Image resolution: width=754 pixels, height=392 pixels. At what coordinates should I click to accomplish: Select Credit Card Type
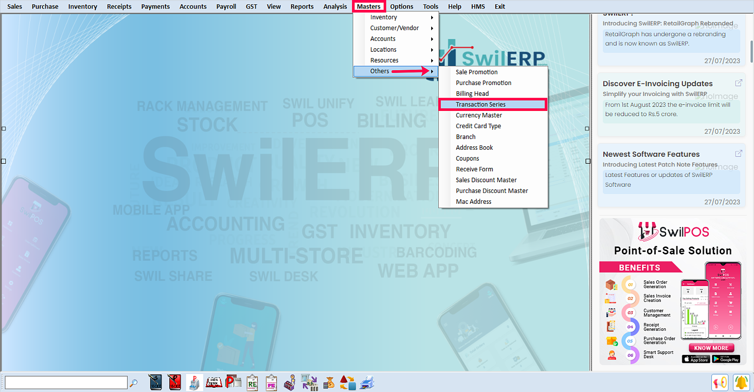pyautogui.click(x=493, y=126)
